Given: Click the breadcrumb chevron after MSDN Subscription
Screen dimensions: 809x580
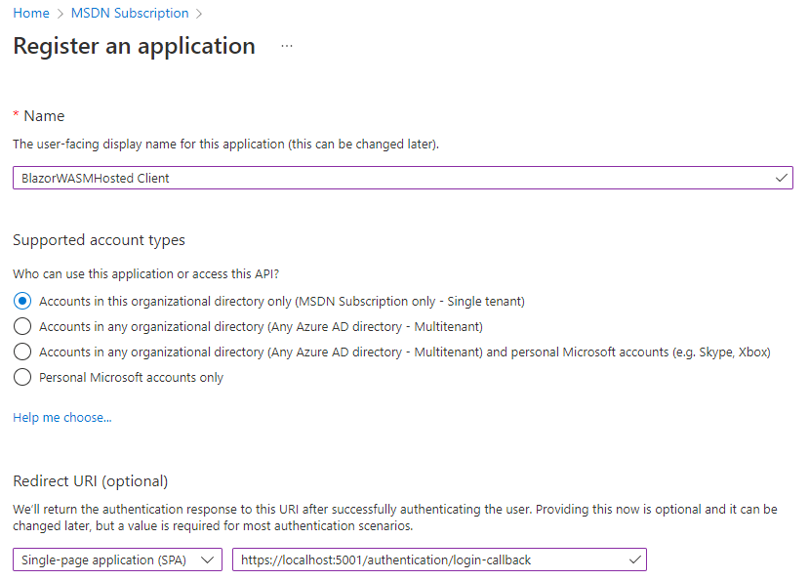Looking at the screenshot, I should click(x=199, y=14).
